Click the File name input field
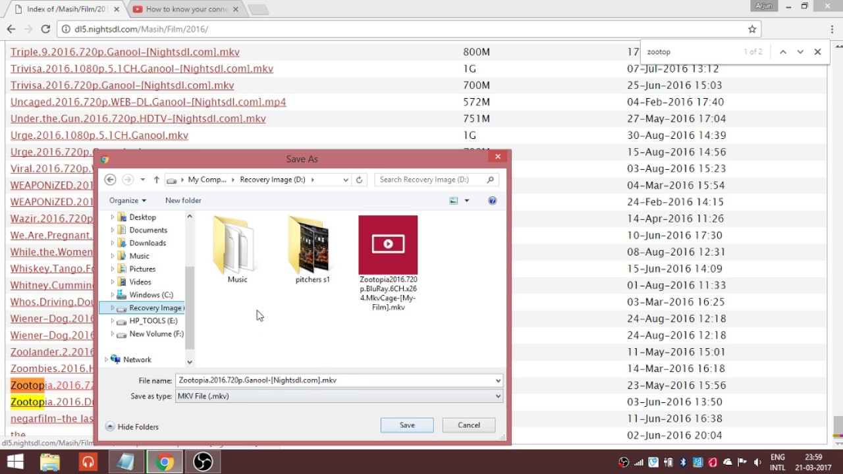The width and height of the screenshot is (843, 474). point(334,380)
